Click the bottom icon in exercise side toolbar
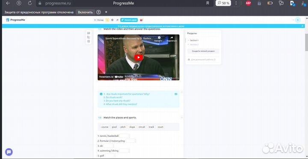This screenshot has height=159, width=308. coord(89,41)
